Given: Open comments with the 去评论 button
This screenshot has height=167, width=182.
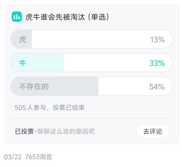Looking at the screenshot, I should tap(153, 131).
